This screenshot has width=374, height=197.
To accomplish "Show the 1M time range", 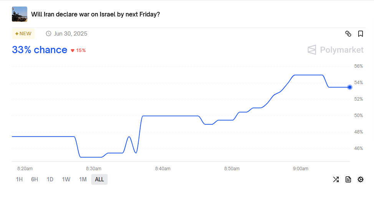I will 83,179.
